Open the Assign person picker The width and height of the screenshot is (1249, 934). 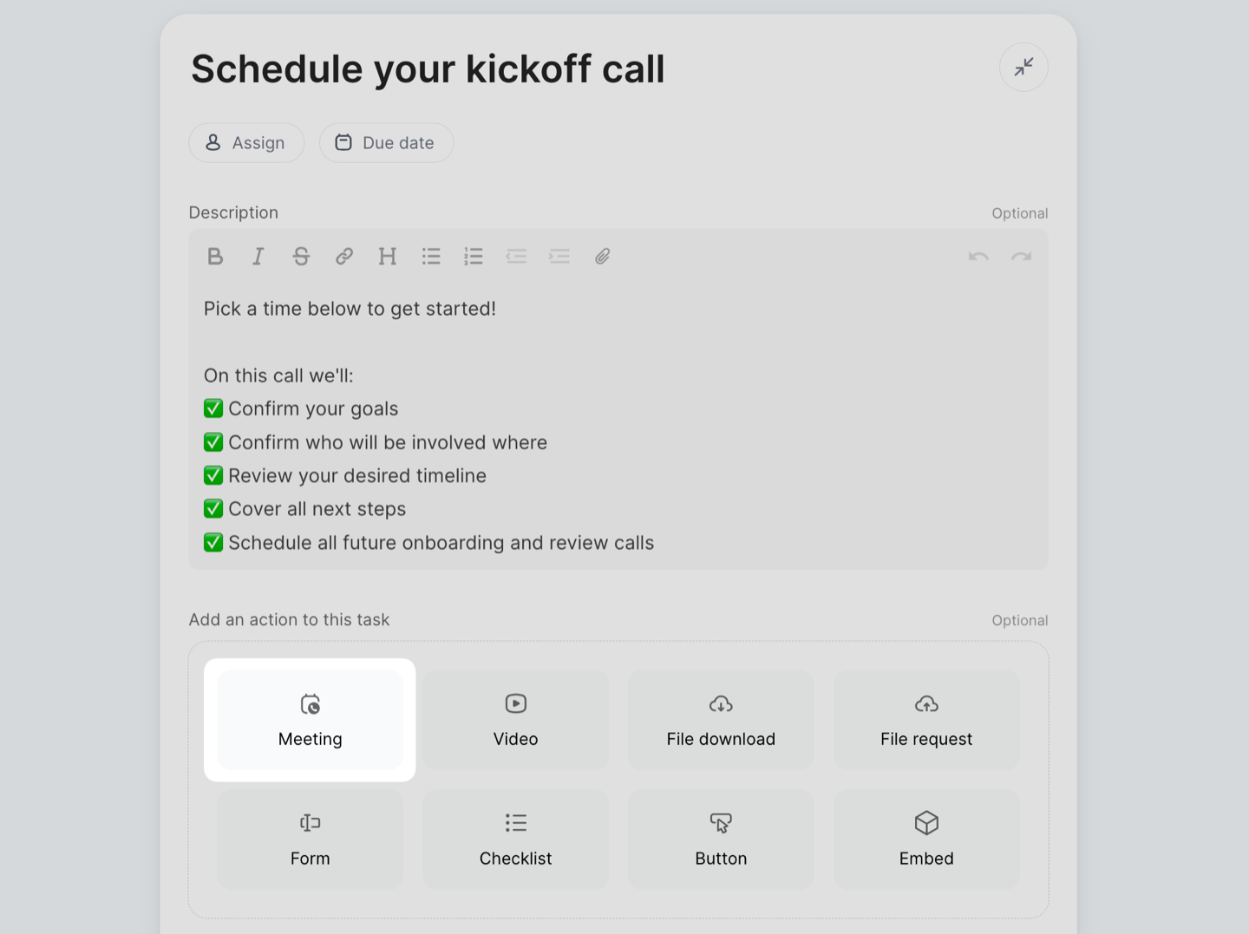pyautogui.click(x=246, y=143)
